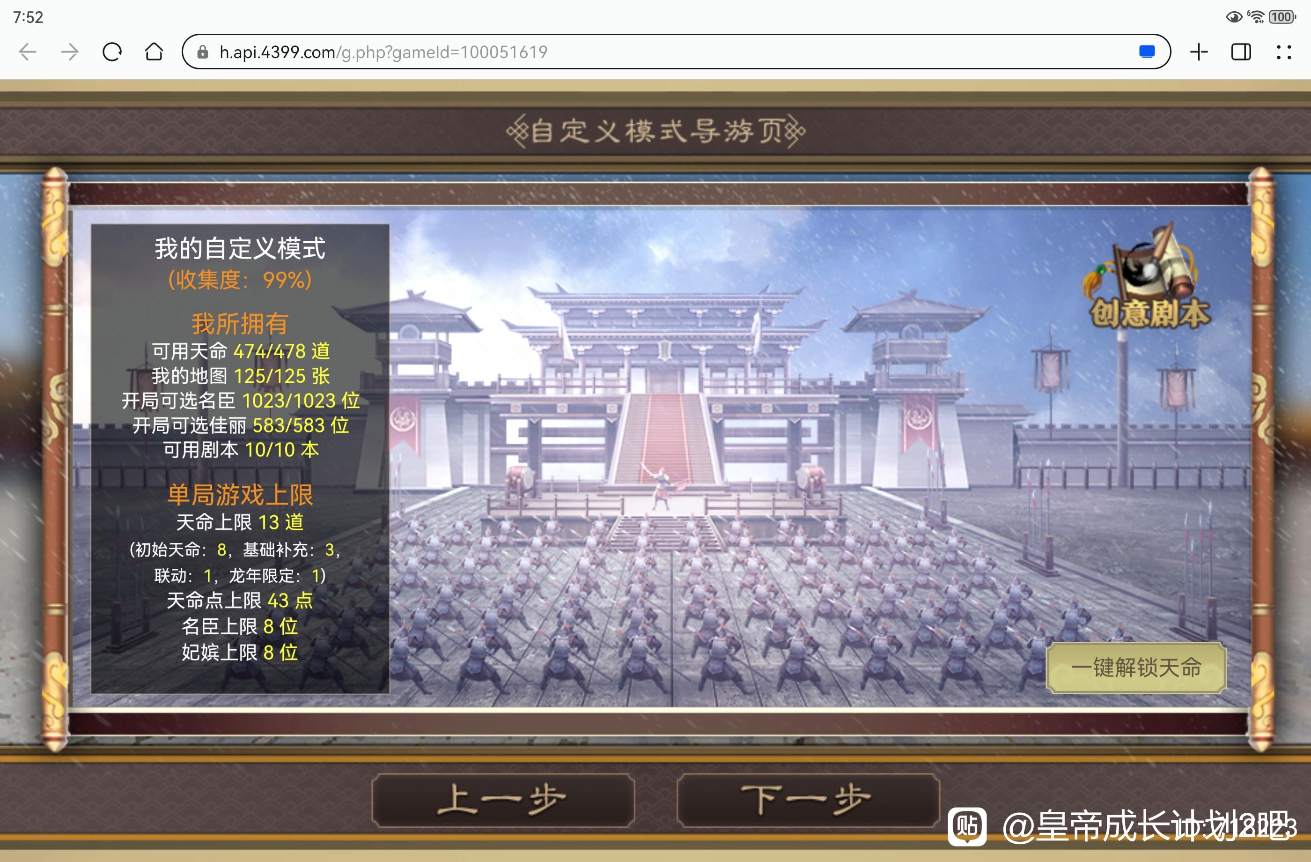Click the 初始天命: 8, 基础补充: 3 line
The width and height of the screenshot is (1311, 862).
pyautogui.click(x=235, y=550)
